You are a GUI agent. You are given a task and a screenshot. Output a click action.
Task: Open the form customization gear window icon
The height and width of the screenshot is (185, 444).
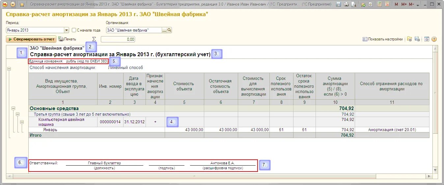(x=427, y=39)
